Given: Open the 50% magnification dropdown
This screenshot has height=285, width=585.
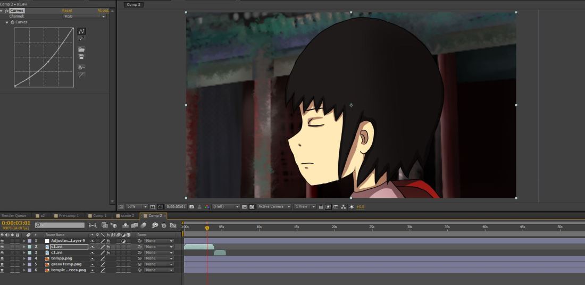Looking at the screenshot, I should [x=137, y=207].
